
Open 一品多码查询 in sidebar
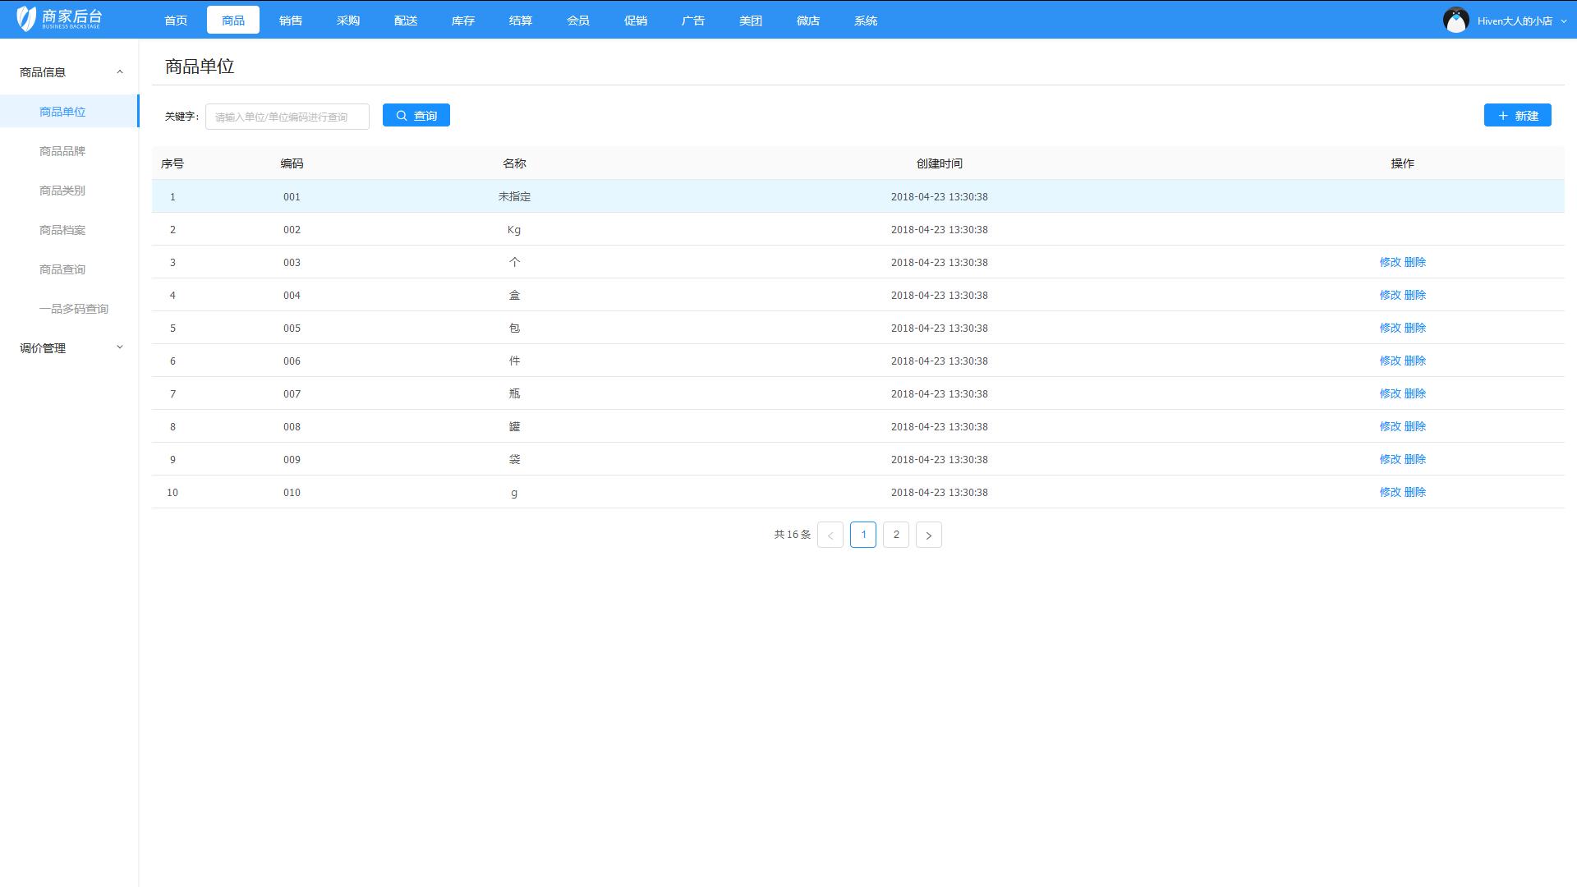[74, 309]
